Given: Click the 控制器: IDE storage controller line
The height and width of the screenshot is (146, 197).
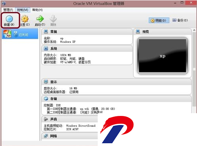Looking at the screenshot, I should pos(52,105).
